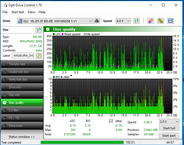The width and height of the screenshot is (184, 145).
Task: Click the disc label icon next to Label field
Action: (x=39, y=56)
